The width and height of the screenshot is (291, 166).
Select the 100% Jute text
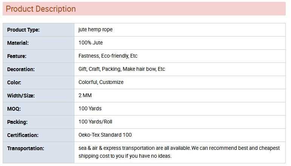point(91,43)
